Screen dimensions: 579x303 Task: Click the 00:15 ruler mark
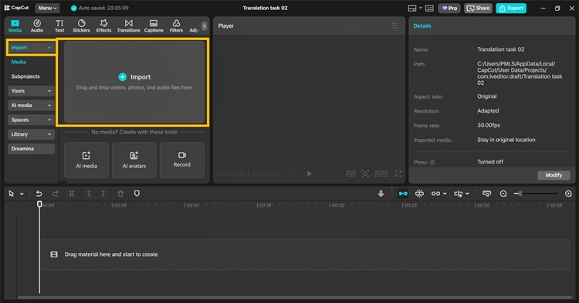click(x=264, y=205)
